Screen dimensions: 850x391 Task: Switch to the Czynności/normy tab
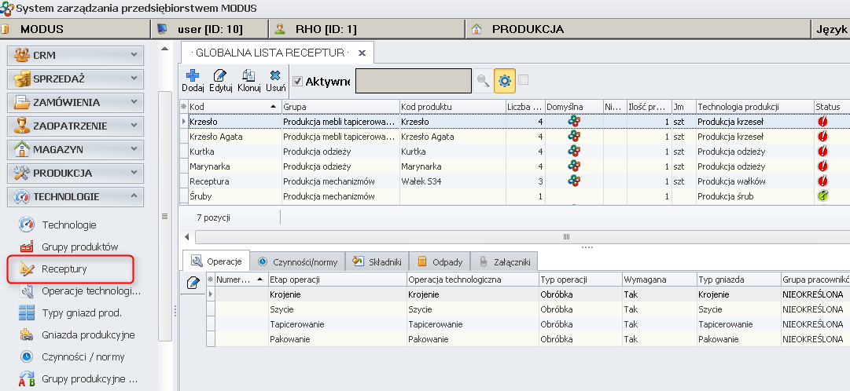297,261
